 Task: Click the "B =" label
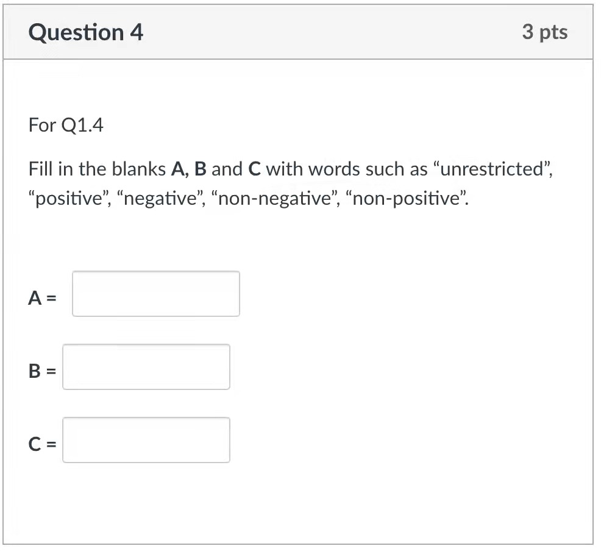point(42,371)
